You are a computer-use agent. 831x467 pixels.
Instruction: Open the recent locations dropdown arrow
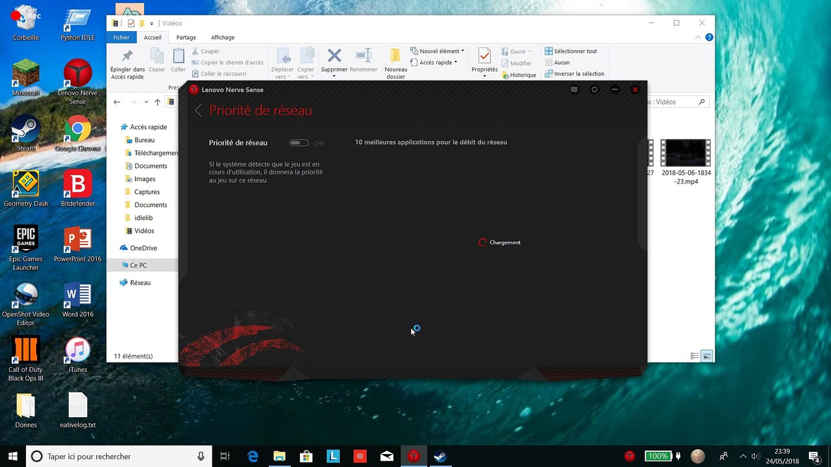(x=147, y=102)
